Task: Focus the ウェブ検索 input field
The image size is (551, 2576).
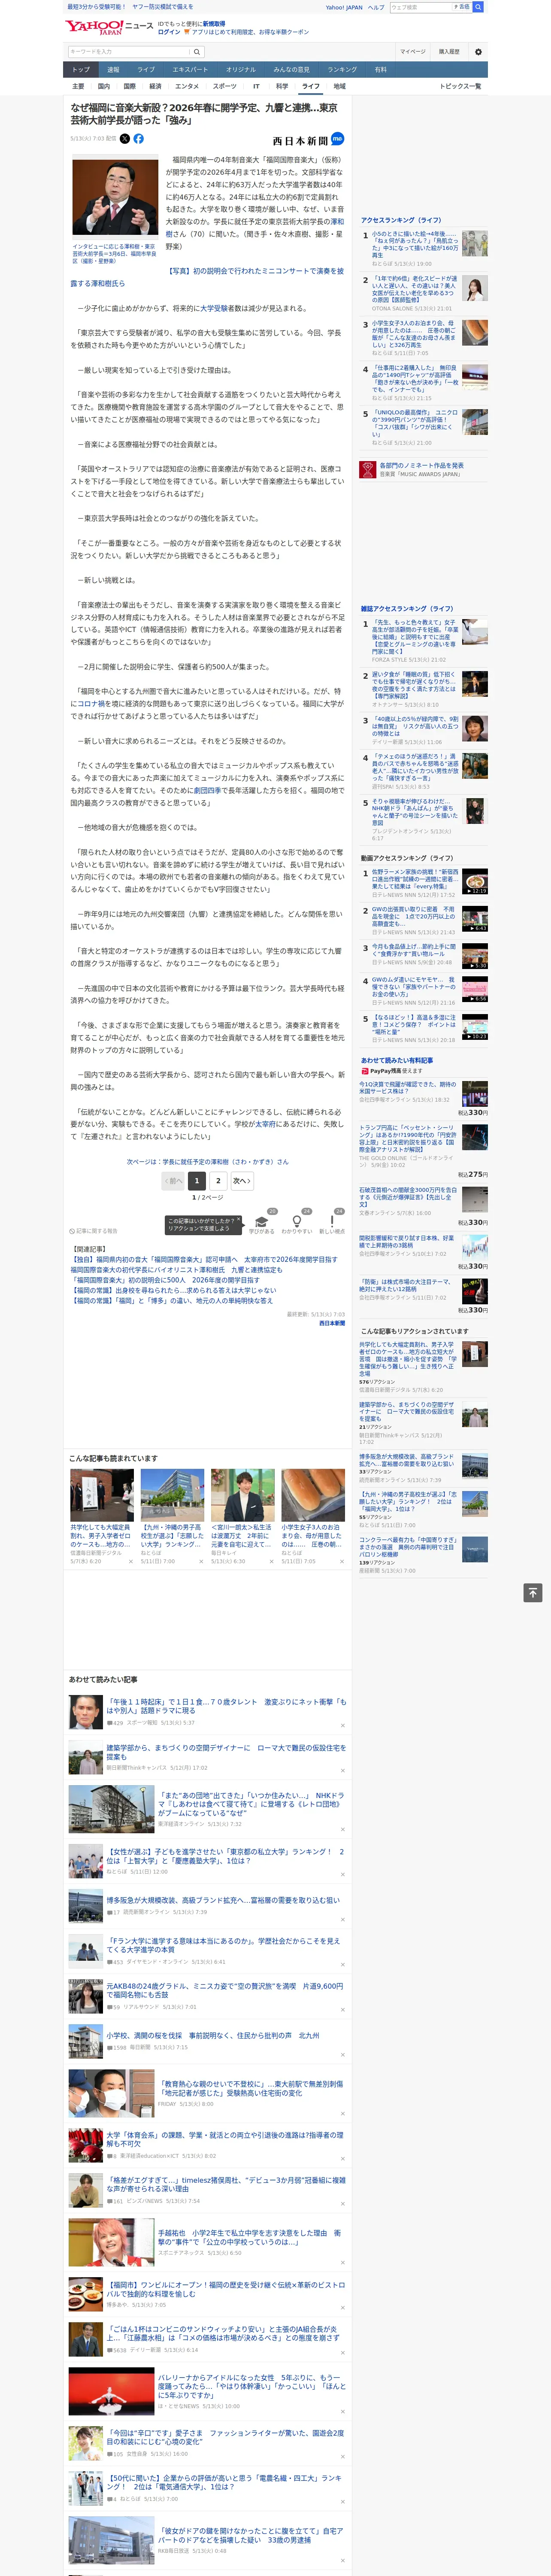Action: tap(420, 7)
